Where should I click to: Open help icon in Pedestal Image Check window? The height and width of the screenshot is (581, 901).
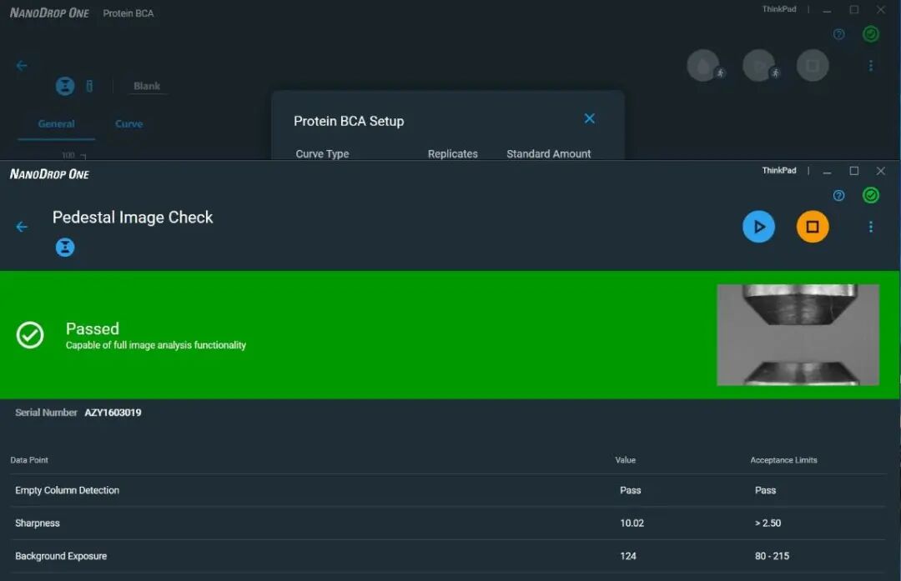(839, 195)
